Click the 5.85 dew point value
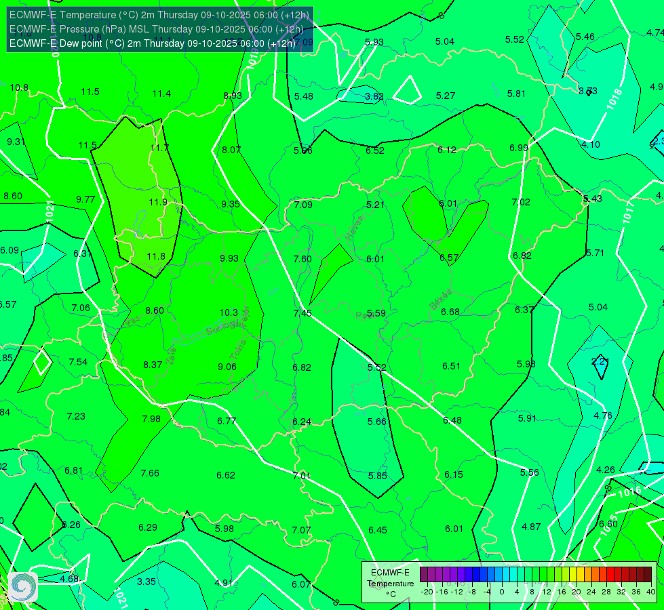 [377, 475]
